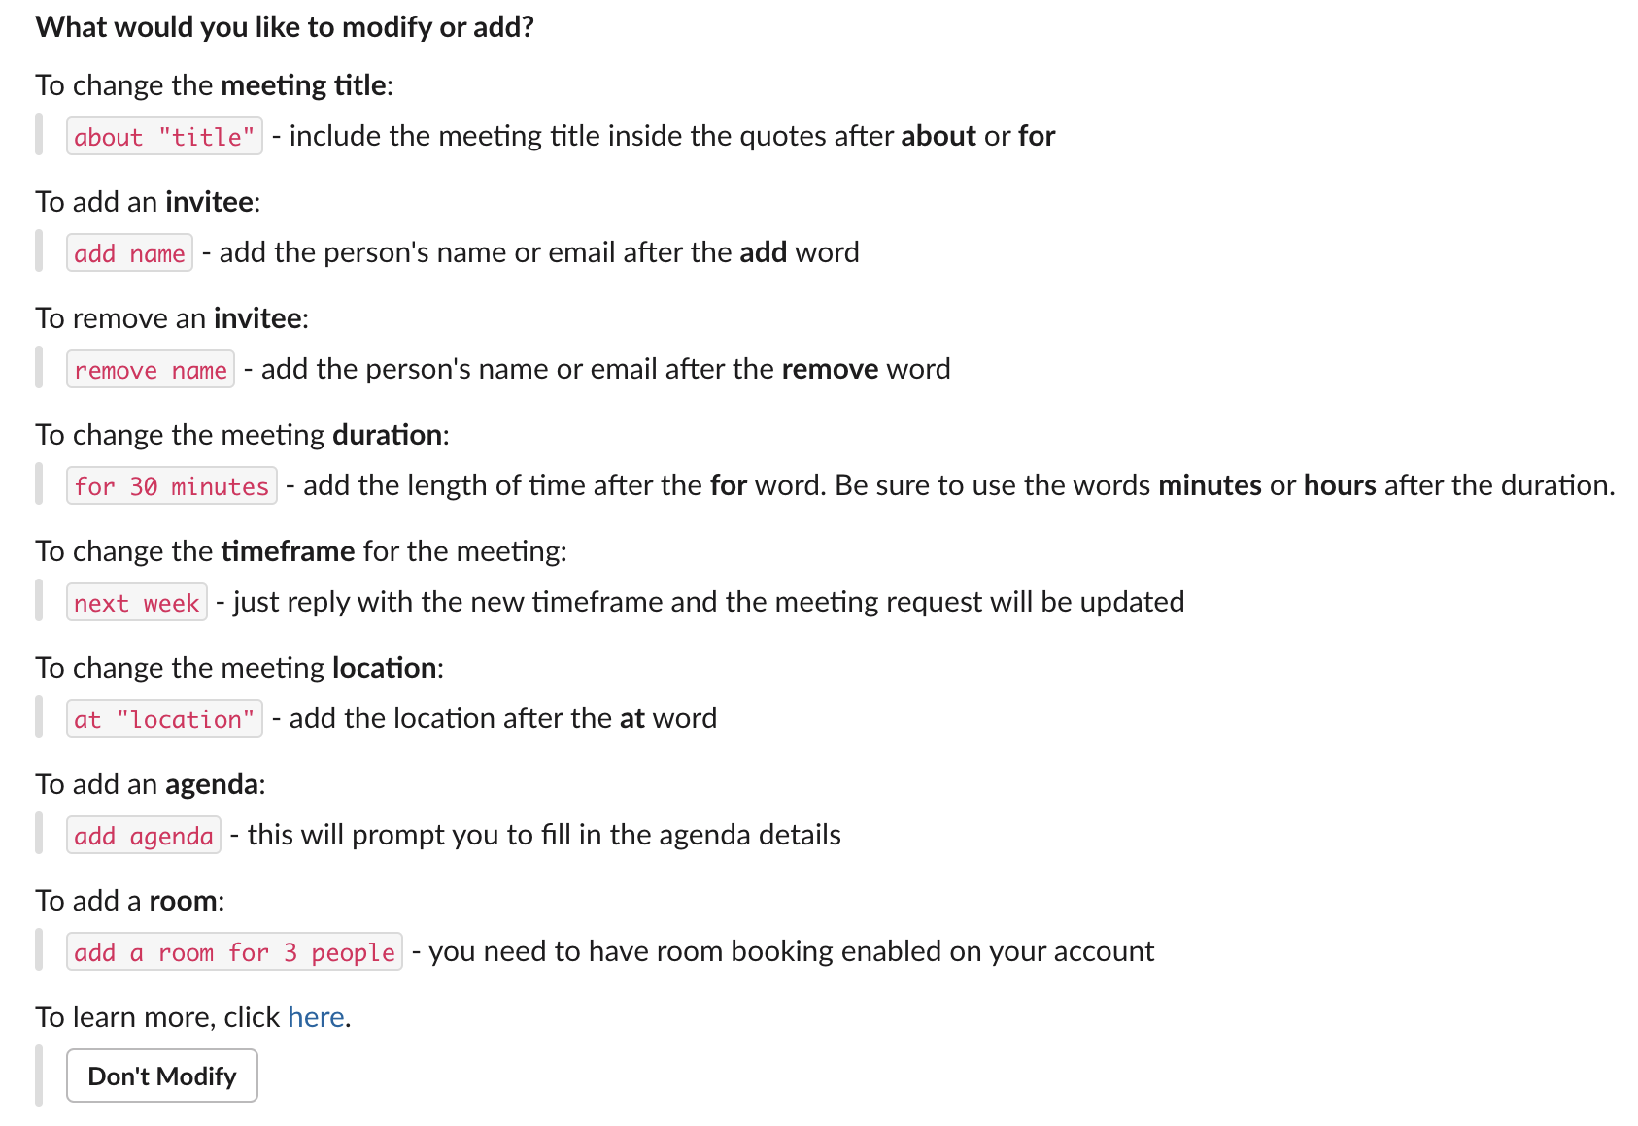Screen dimensions: 1638x1126
Task: Click the "What would you like to modify or add?" heading
Action: point(285,26)
